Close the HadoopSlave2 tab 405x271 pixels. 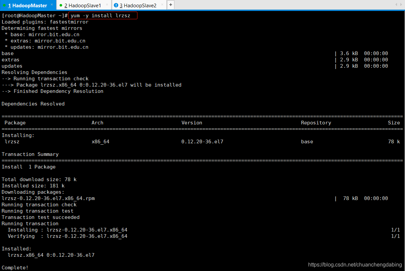[x=162, y=5]
